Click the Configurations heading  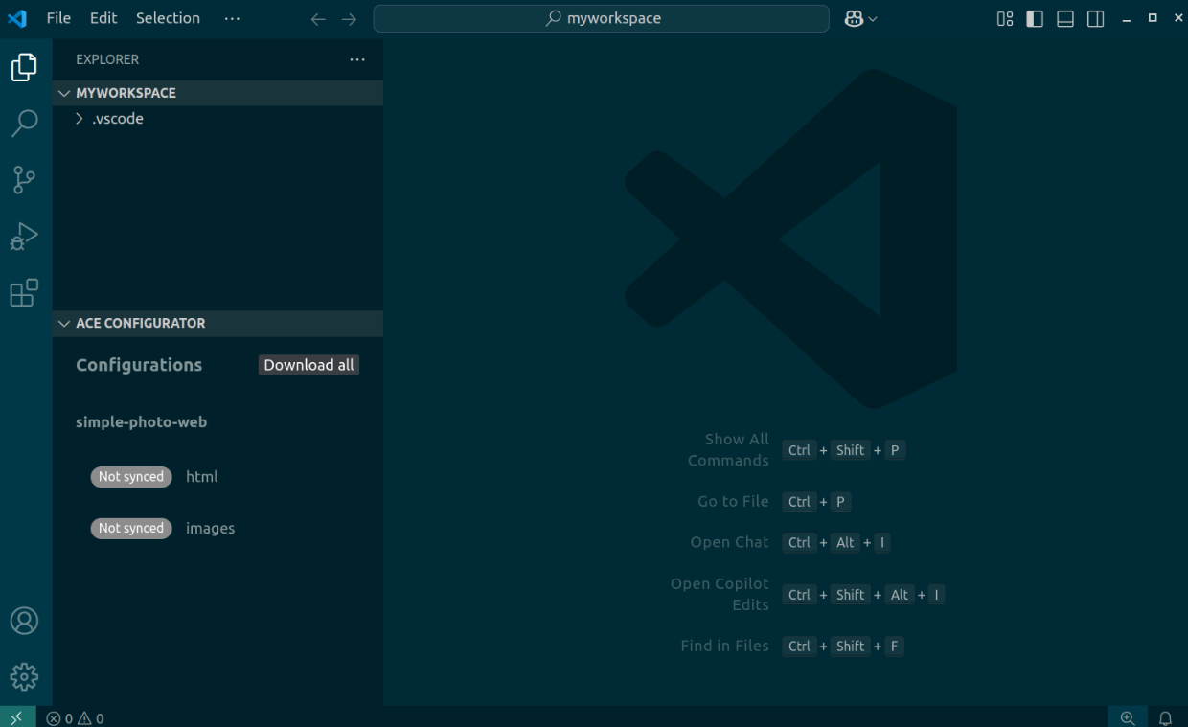click(139, 365)
